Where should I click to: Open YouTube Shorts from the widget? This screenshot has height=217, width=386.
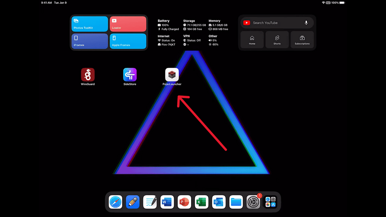277,40
